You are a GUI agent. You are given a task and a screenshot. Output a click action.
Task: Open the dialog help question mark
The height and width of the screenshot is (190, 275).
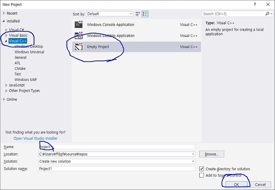(x=255, y=4)
